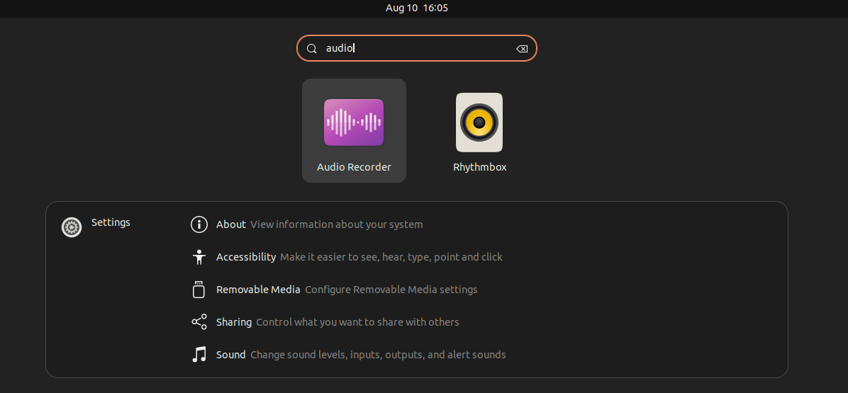Click the Settings gear icon
The width and height of the screenshot is (848, 393).
tap(72, 227)
